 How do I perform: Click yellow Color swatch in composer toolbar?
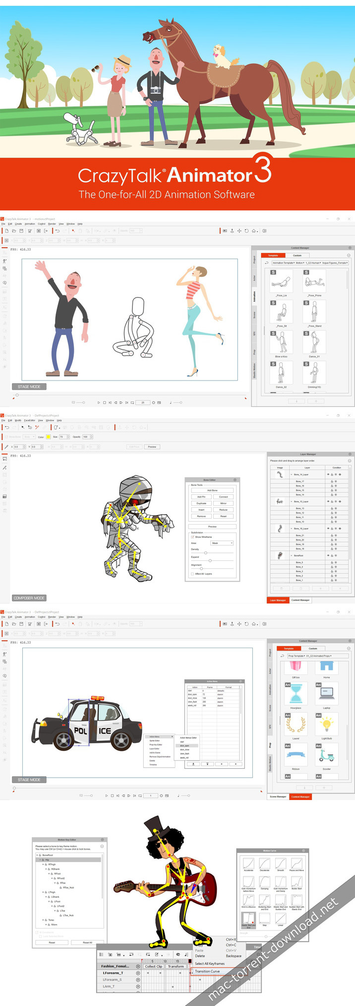(48, 437)
